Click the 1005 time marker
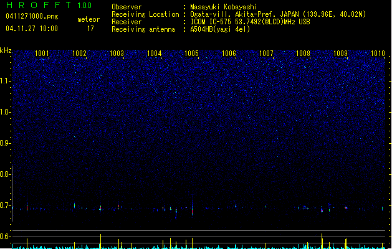 191,54
